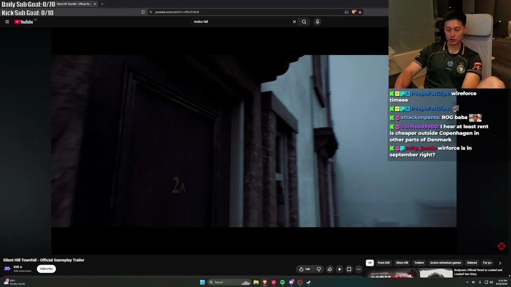The width and height of the screenshot is (511, 287).
Task: Open a new browser tab
Action: [102, 4]
